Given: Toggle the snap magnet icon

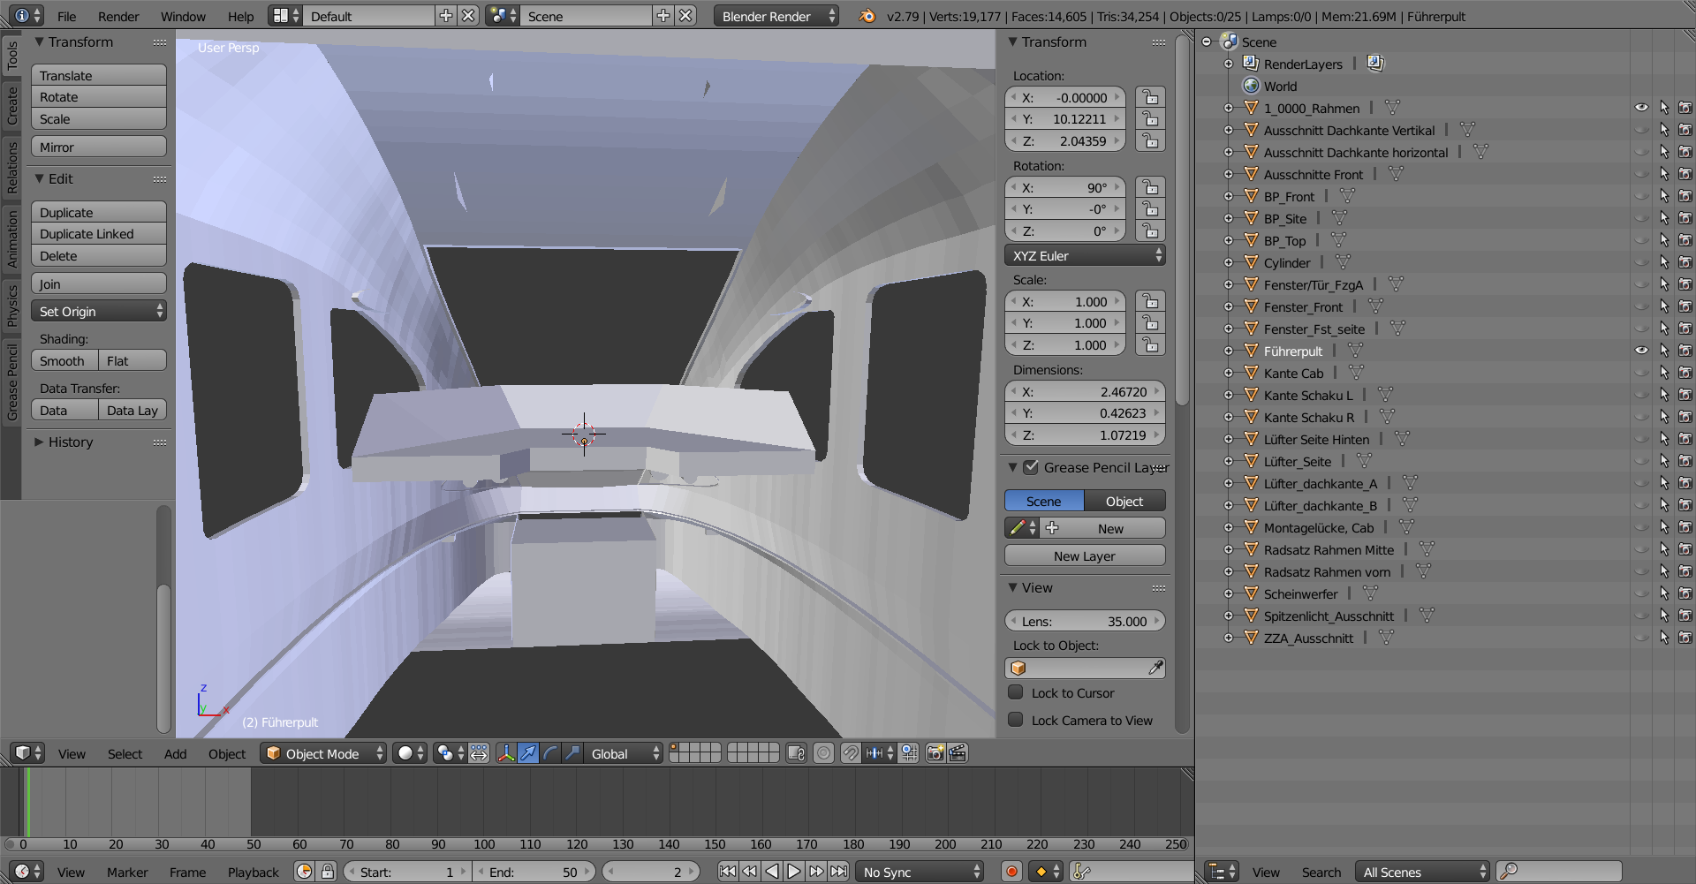Looking at the screenshot, I should 850,753.
